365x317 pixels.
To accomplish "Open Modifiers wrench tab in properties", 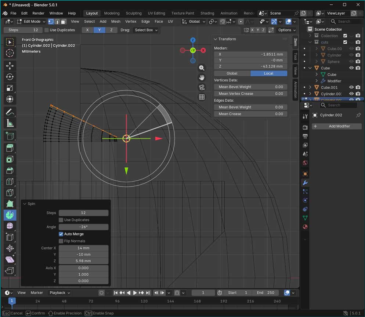I will pos(305,183).
